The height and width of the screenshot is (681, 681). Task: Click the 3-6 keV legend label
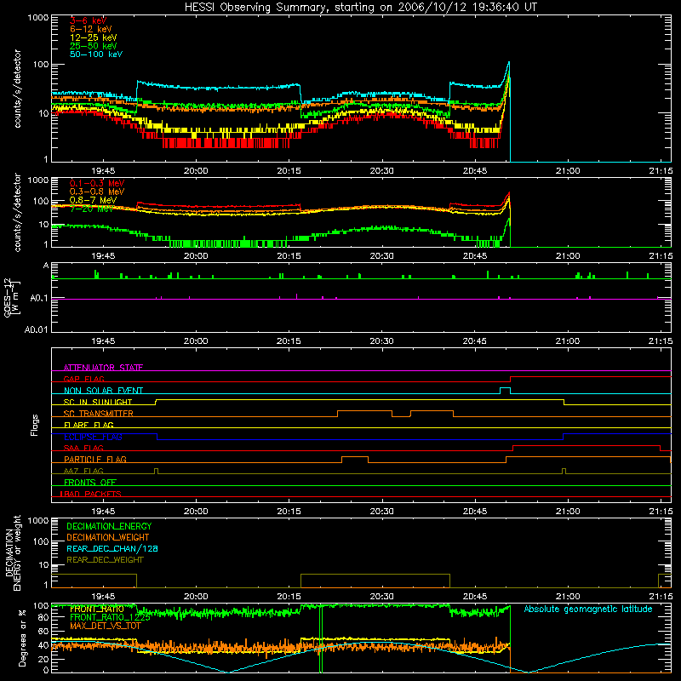[89, 20]
